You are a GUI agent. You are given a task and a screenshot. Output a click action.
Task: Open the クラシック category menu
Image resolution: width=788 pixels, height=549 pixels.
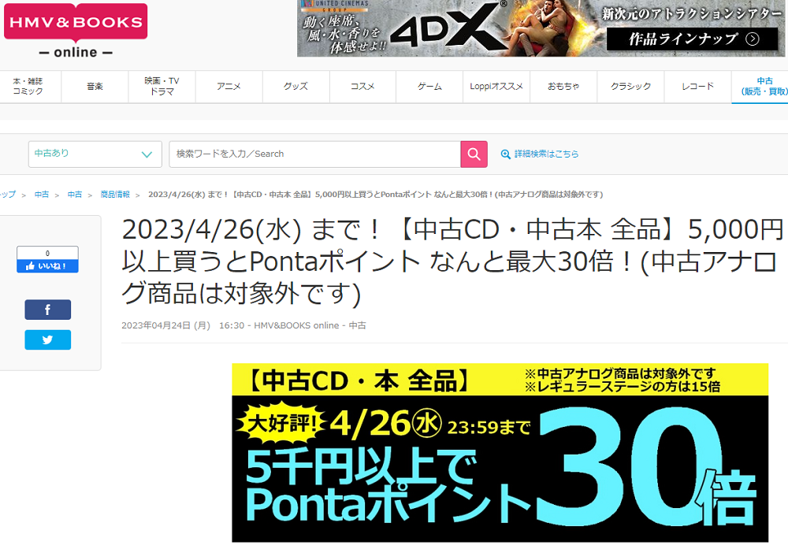pyautogui.click(x=630, y=87)
